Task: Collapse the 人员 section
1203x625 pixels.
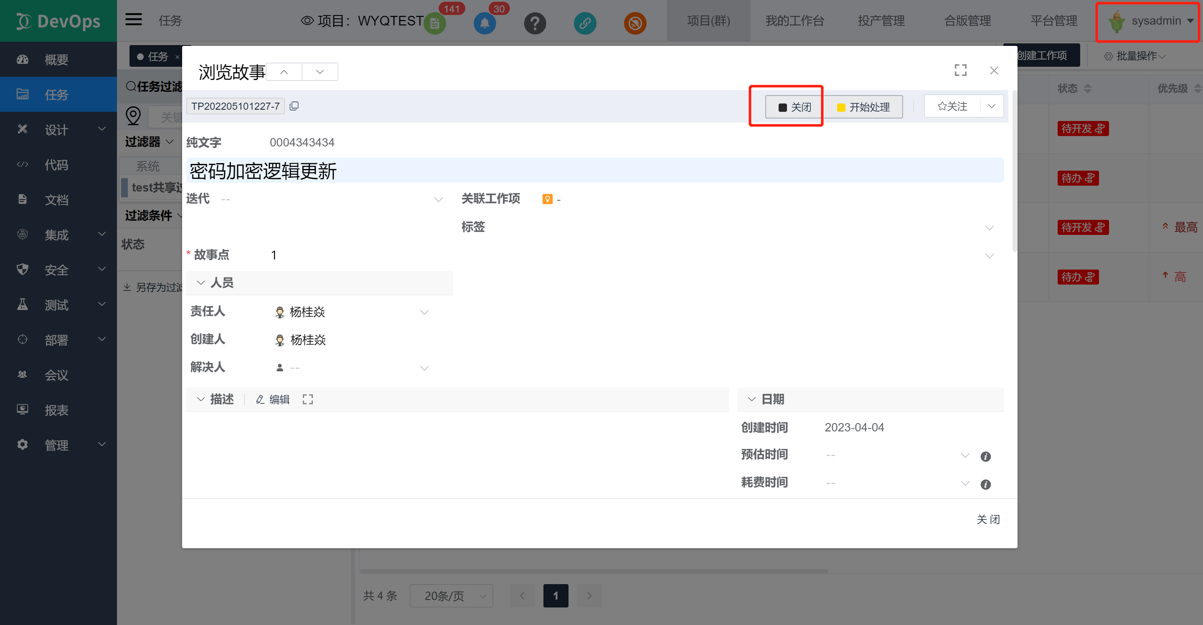Action: (201, 282)
